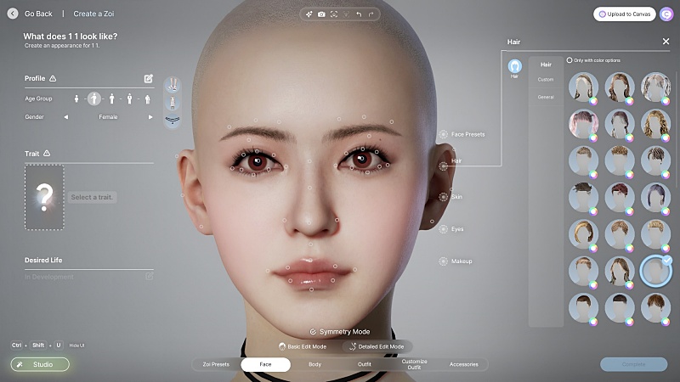Open the Accessories tab
Screen dimensions: 680x382
[x=463, y=364]
